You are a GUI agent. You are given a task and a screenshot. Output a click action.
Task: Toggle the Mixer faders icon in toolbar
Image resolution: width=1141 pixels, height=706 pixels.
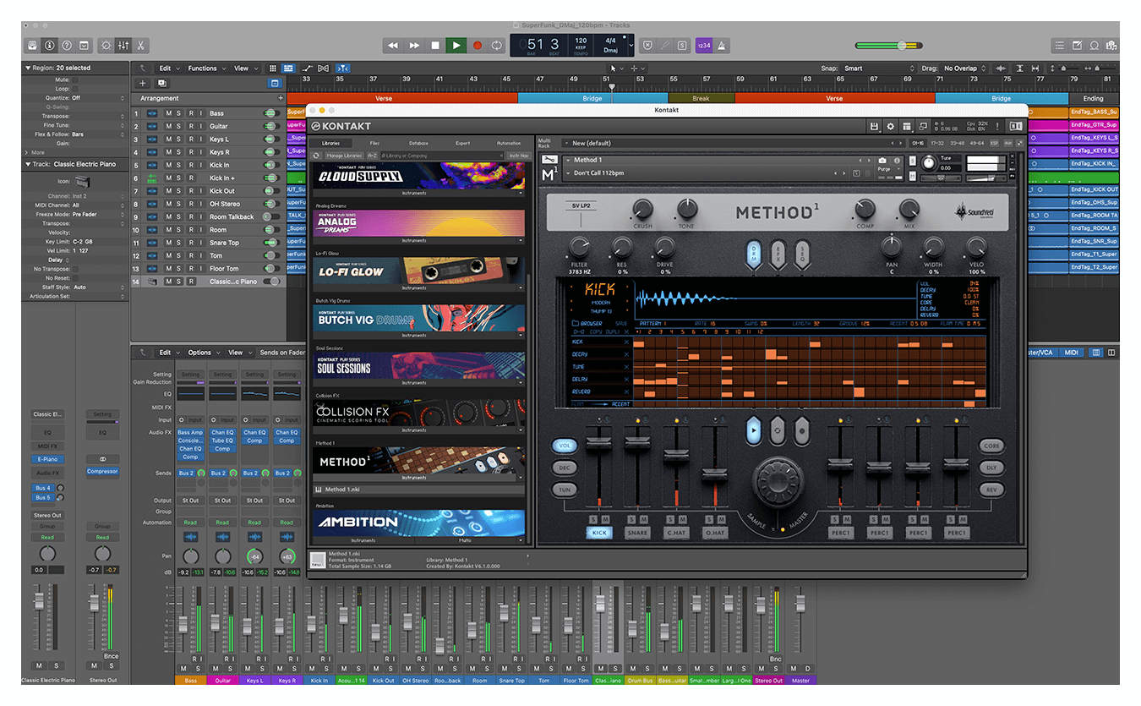tap(123, 45)
